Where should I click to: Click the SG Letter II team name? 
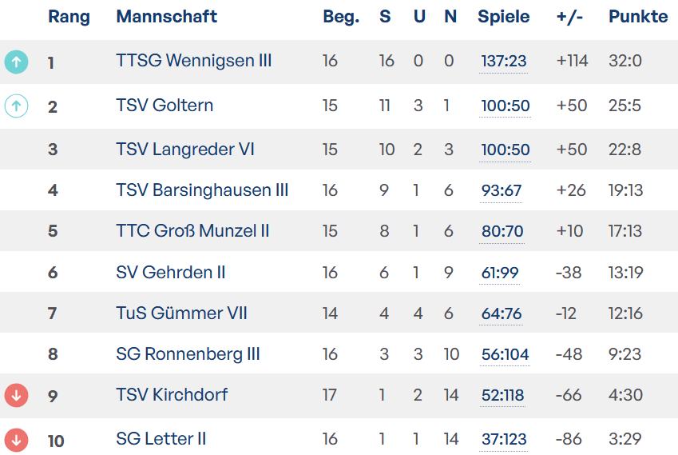click(161, 439)
